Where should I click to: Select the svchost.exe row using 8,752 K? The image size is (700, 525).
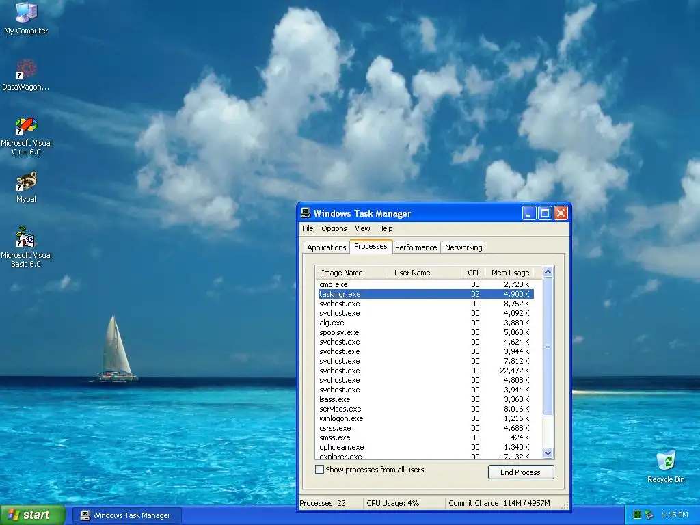point(426,304)
